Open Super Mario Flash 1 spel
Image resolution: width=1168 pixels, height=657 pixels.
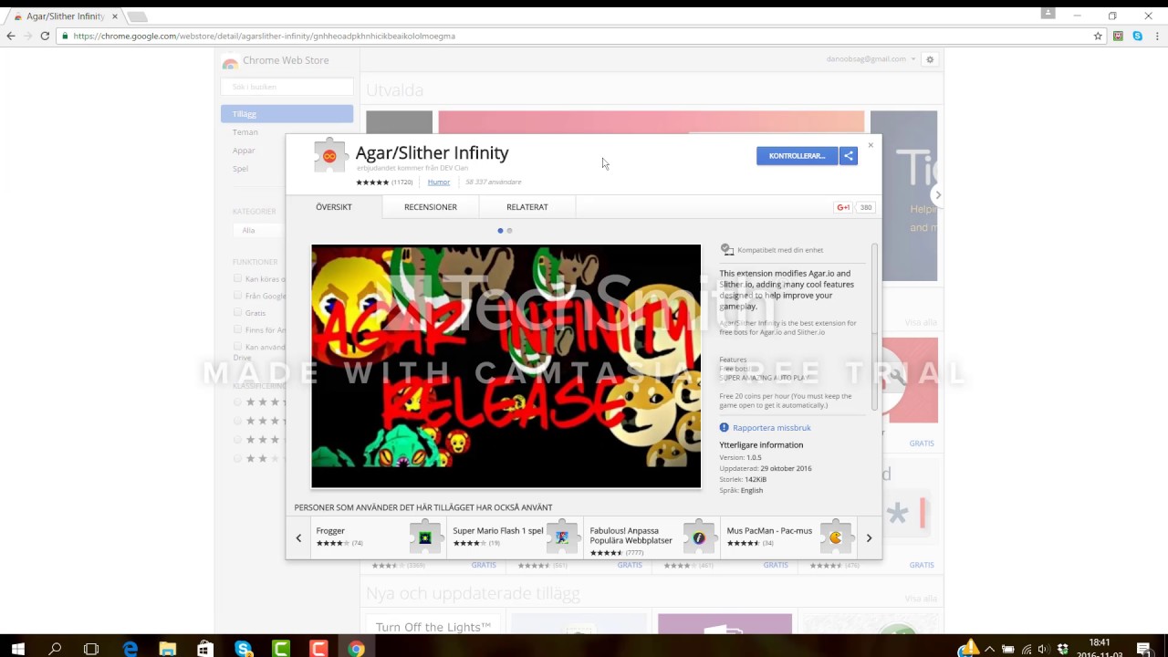[515, 537]
